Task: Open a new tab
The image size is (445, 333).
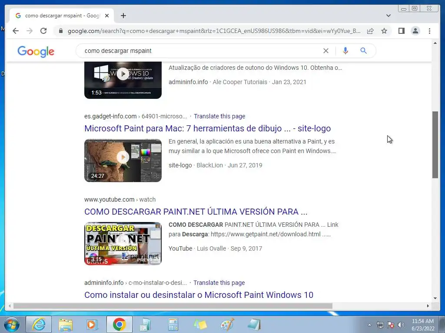Action: point(123,16)
